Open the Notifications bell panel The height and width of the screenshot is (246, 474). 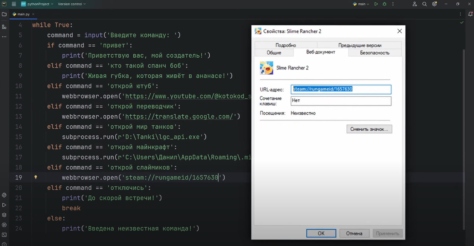tap(470, 14)
